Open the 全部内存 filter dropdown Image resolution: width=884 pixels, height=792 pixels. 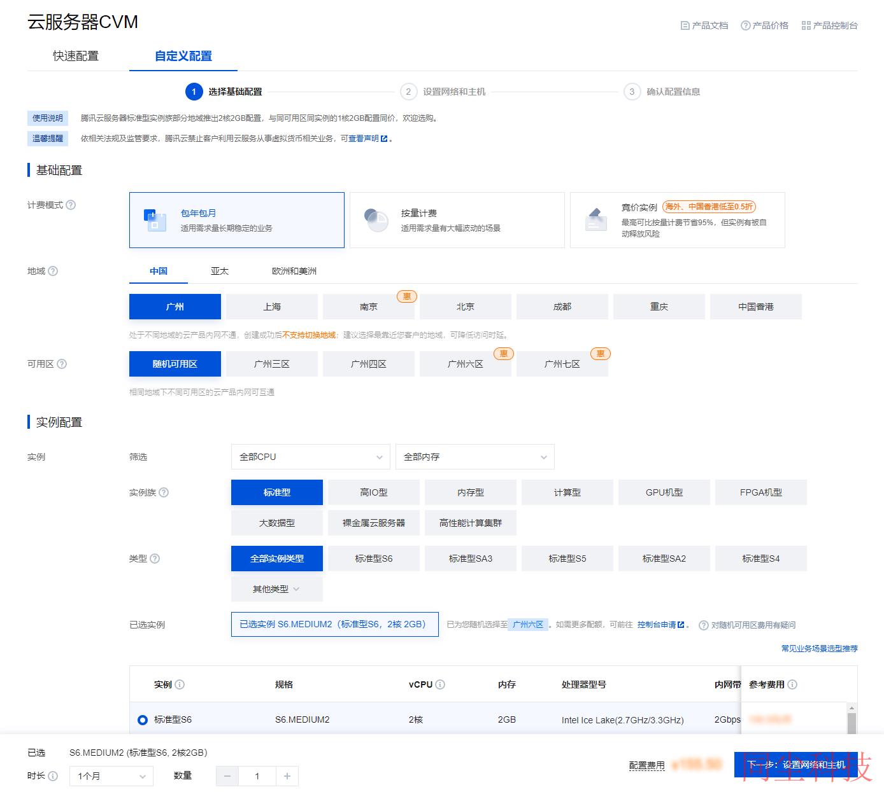(x=475, y=457)
